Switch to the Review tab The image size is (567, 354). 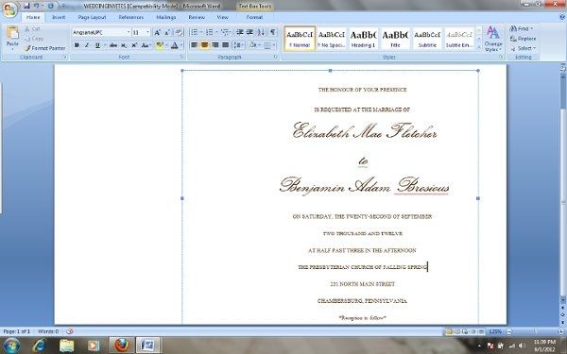(x=197, y=17)
